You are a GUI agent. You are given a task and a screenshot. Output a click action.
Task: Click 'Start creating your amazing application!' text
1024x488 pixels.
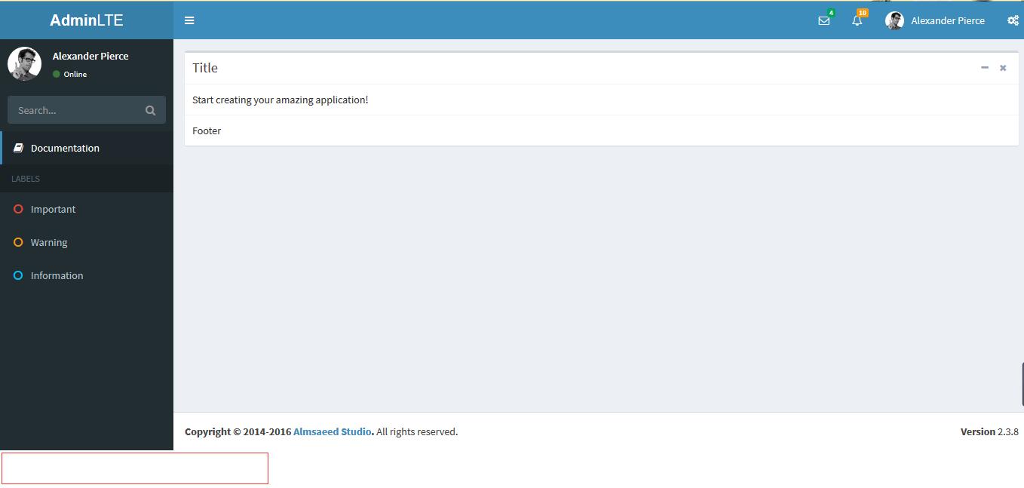(281, 100)
